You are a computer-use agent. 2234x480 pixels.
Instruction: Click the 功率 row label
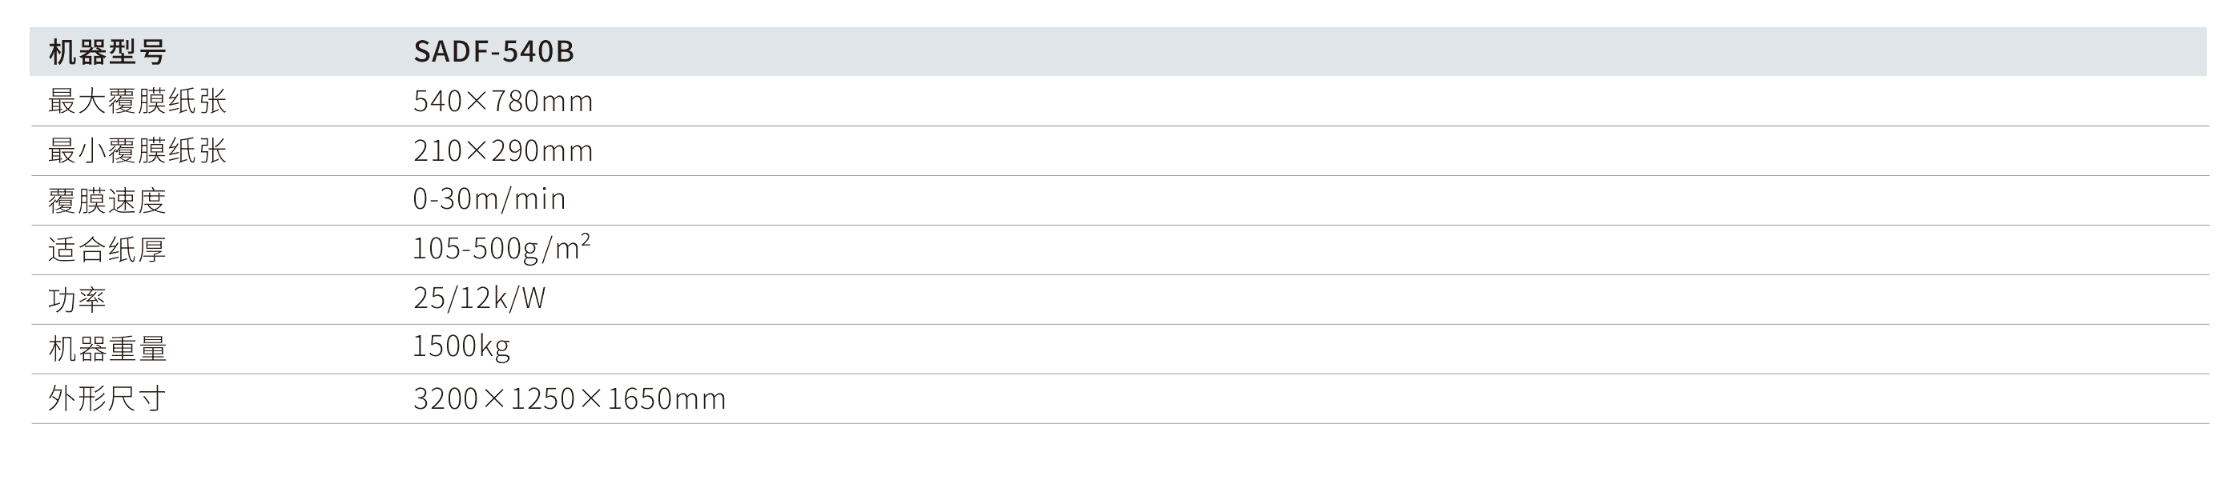(77, 300)
